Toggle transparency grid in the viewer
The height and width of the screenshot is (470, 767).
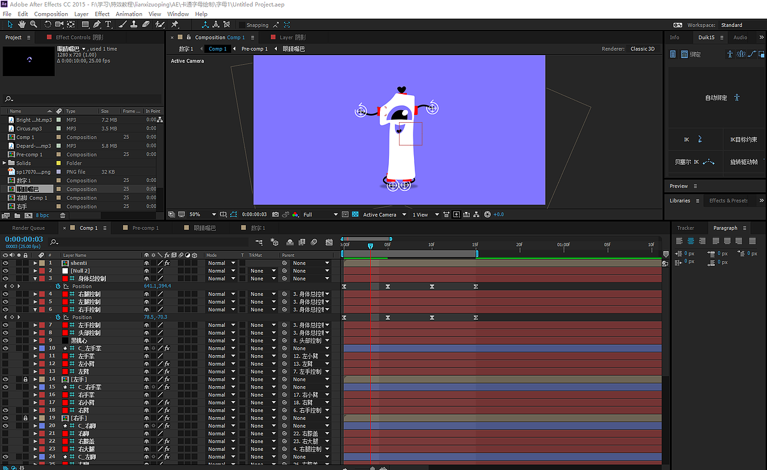pos(355,214)
